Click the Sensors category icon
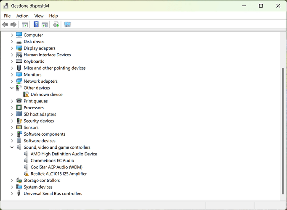 [x=19, y=127]
